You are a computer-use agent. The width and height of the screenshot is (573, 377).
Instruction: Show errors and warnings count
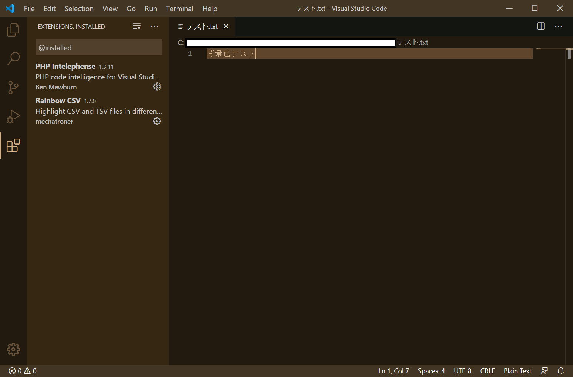[23, 371]
